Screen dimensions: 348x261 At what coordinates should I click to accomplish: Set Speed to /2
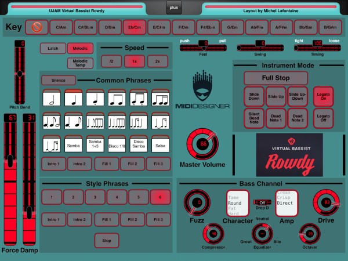pyautogui.click(x=111, y=61)
